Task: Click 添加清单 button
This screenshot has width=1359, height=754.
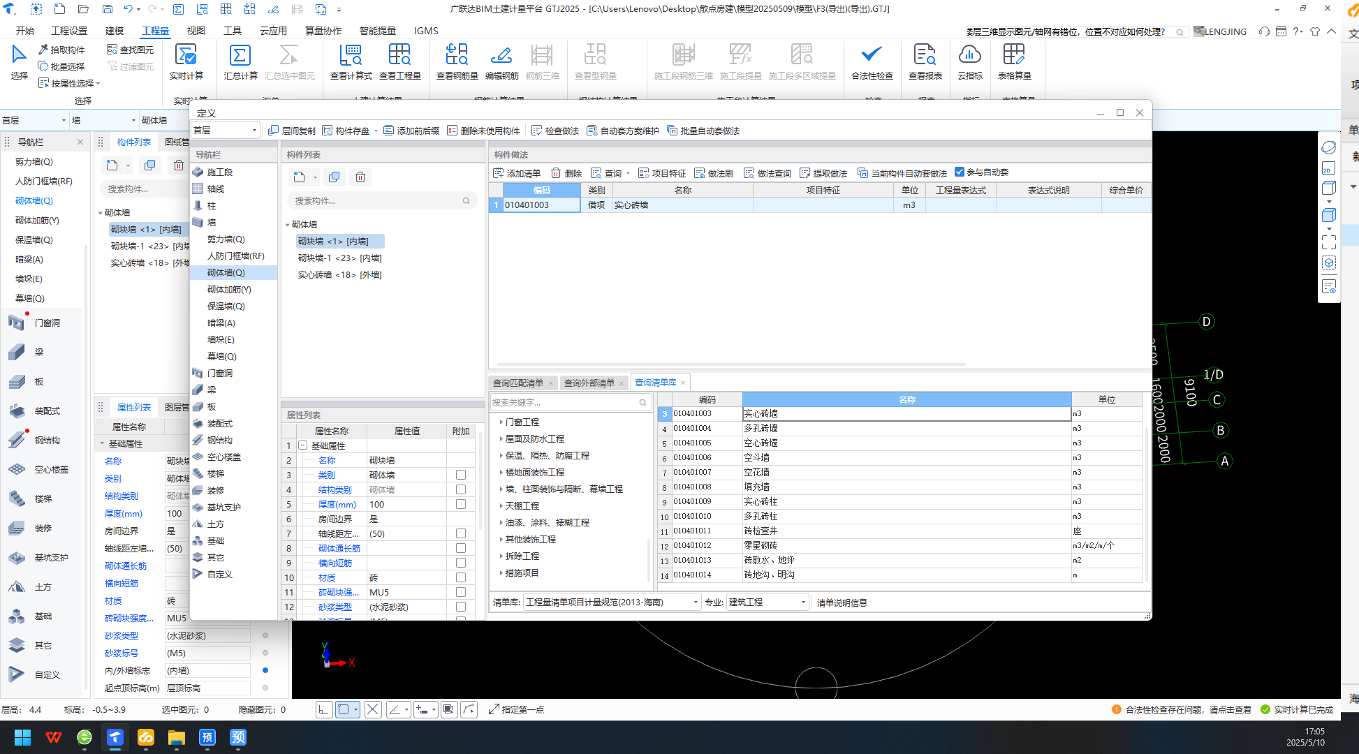Action: click(517, 173)
